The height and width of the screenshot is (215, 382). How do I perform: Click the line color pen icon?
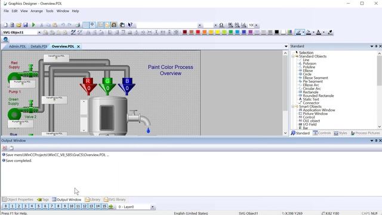tap(298, 32)
